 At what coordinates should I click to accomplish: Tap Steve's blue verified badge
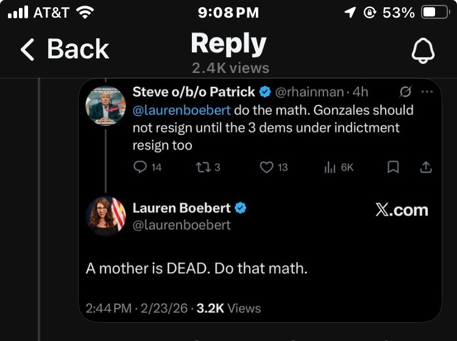[265, 92]
